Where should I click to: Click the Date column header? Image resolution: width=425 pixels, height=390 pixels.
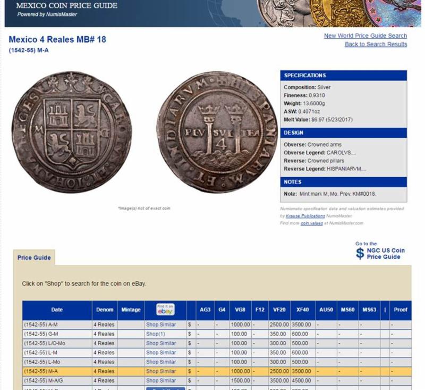click(57, 310)
